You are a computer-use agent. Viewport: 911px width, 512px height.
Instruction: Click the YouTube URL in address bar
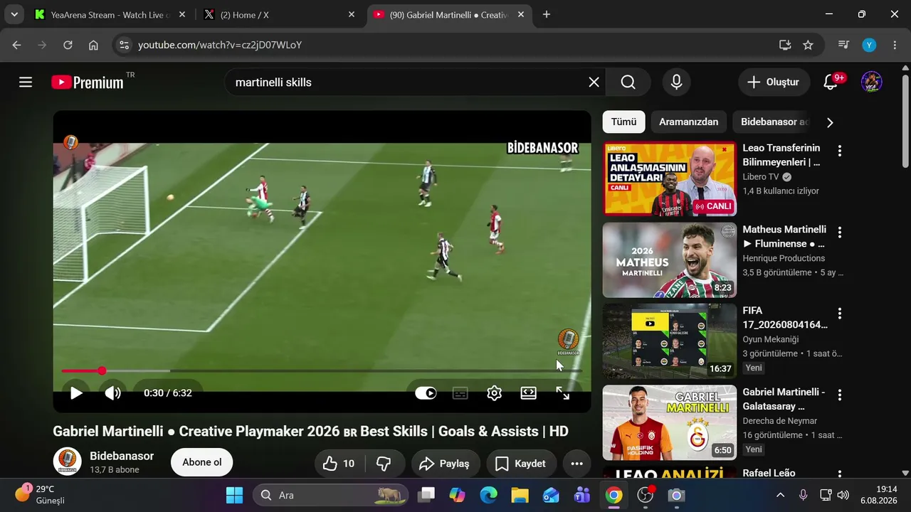220,45
